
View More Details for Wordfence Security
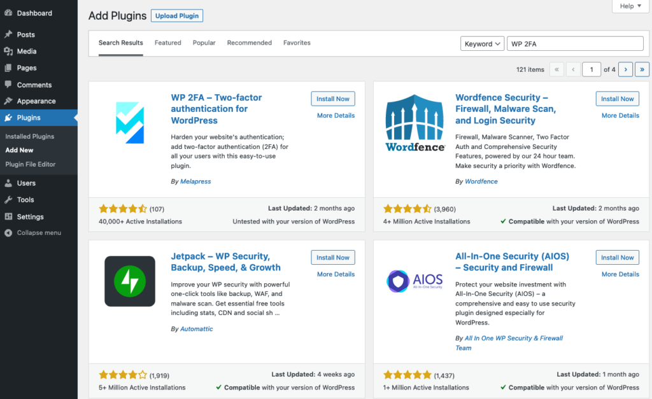tap(620, 116)
